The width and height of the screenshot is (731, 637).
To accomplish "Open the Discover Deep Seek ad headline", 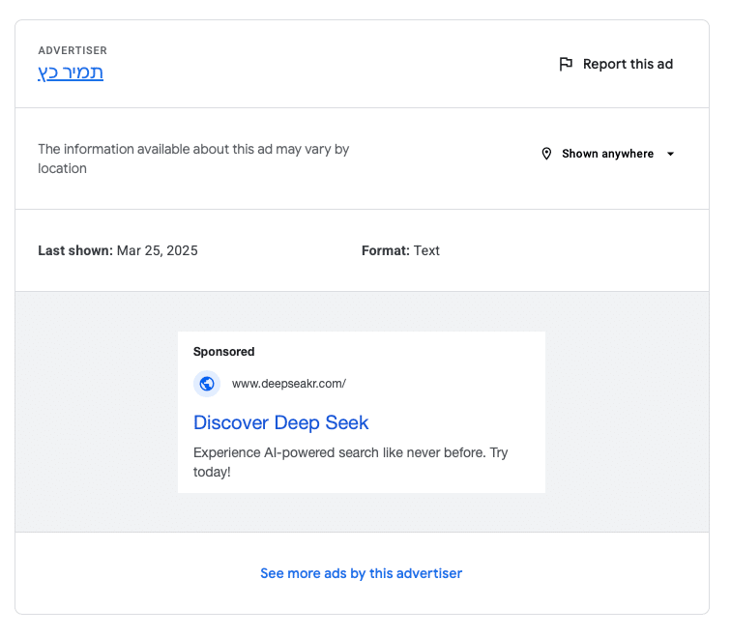I will [280, 422].
